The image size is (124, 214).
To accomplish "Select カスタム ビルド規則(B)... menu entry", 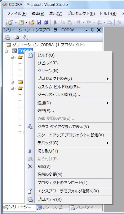I will tap(69, 87).
